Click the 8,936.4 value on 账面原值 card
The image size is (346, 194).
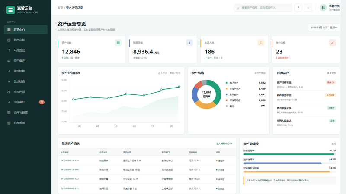coord(143,52)
